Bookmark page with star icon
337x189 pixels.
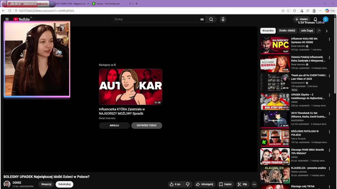pos(288,11)
